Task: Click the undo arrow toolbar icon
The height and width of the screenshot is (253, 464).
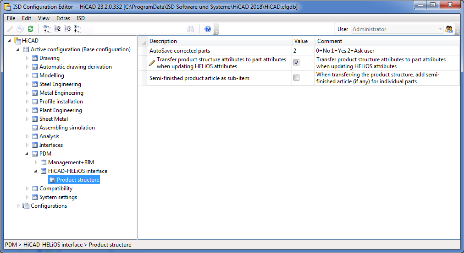Action: pyautogui.click(x=20, y=29)
